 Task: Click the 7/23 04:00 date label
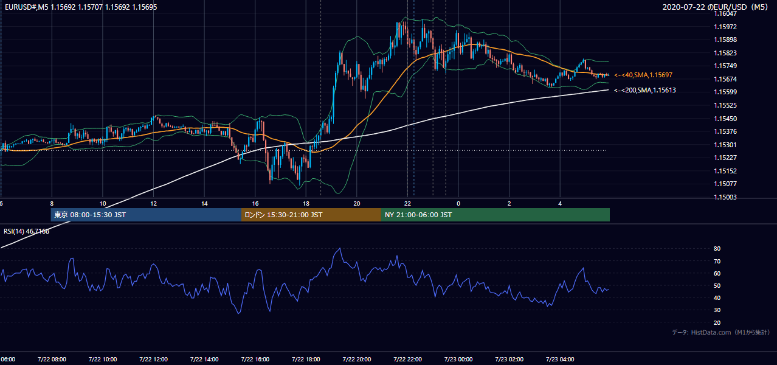click(560, 360)
